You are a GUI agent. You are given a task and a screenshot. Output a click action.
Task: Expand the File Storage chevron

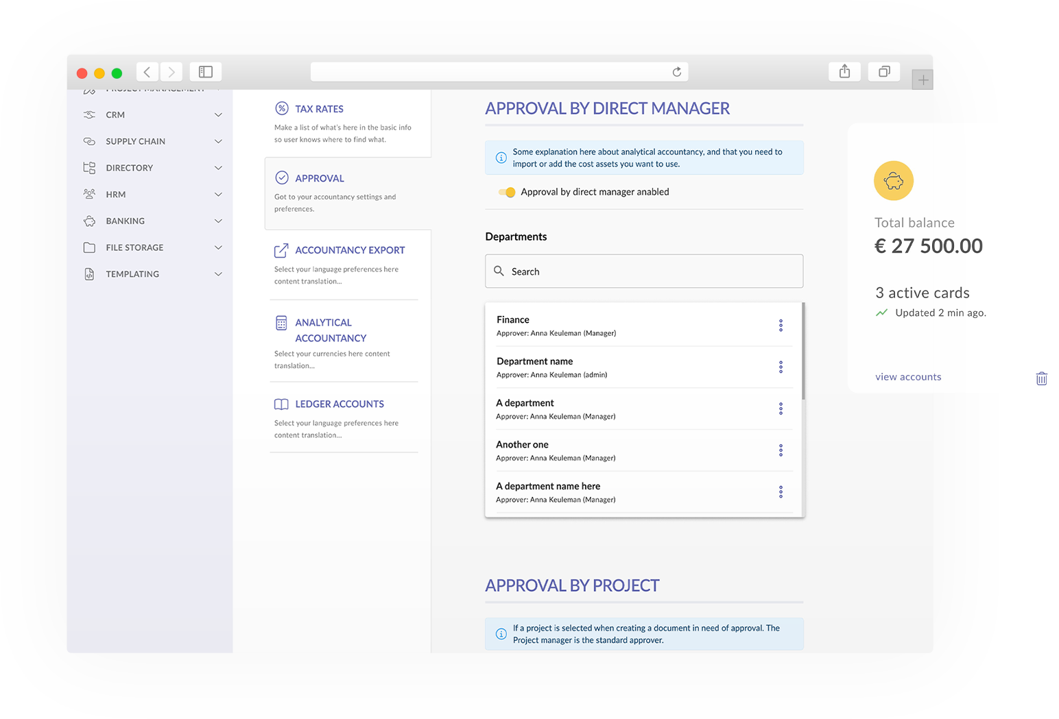(x=218, y=247)
